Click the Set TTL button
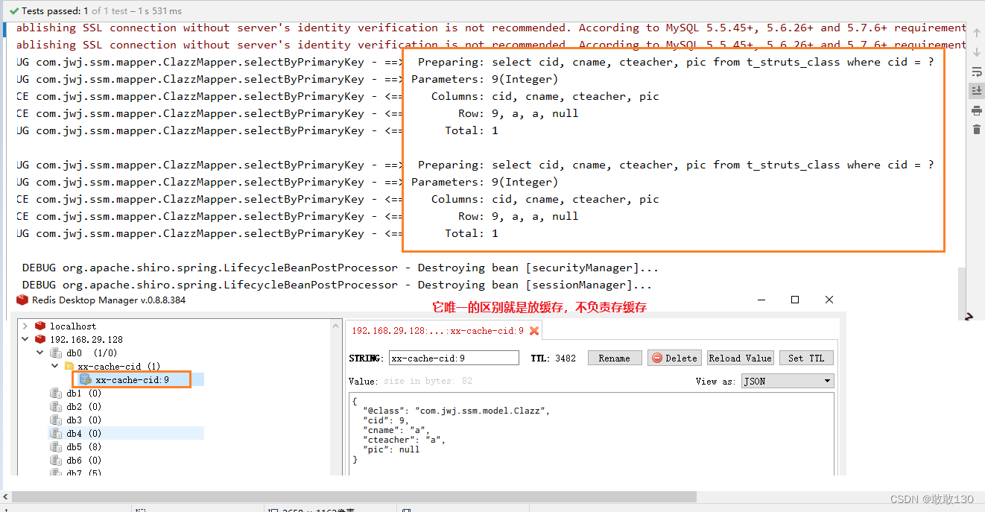 pos(806,358)
